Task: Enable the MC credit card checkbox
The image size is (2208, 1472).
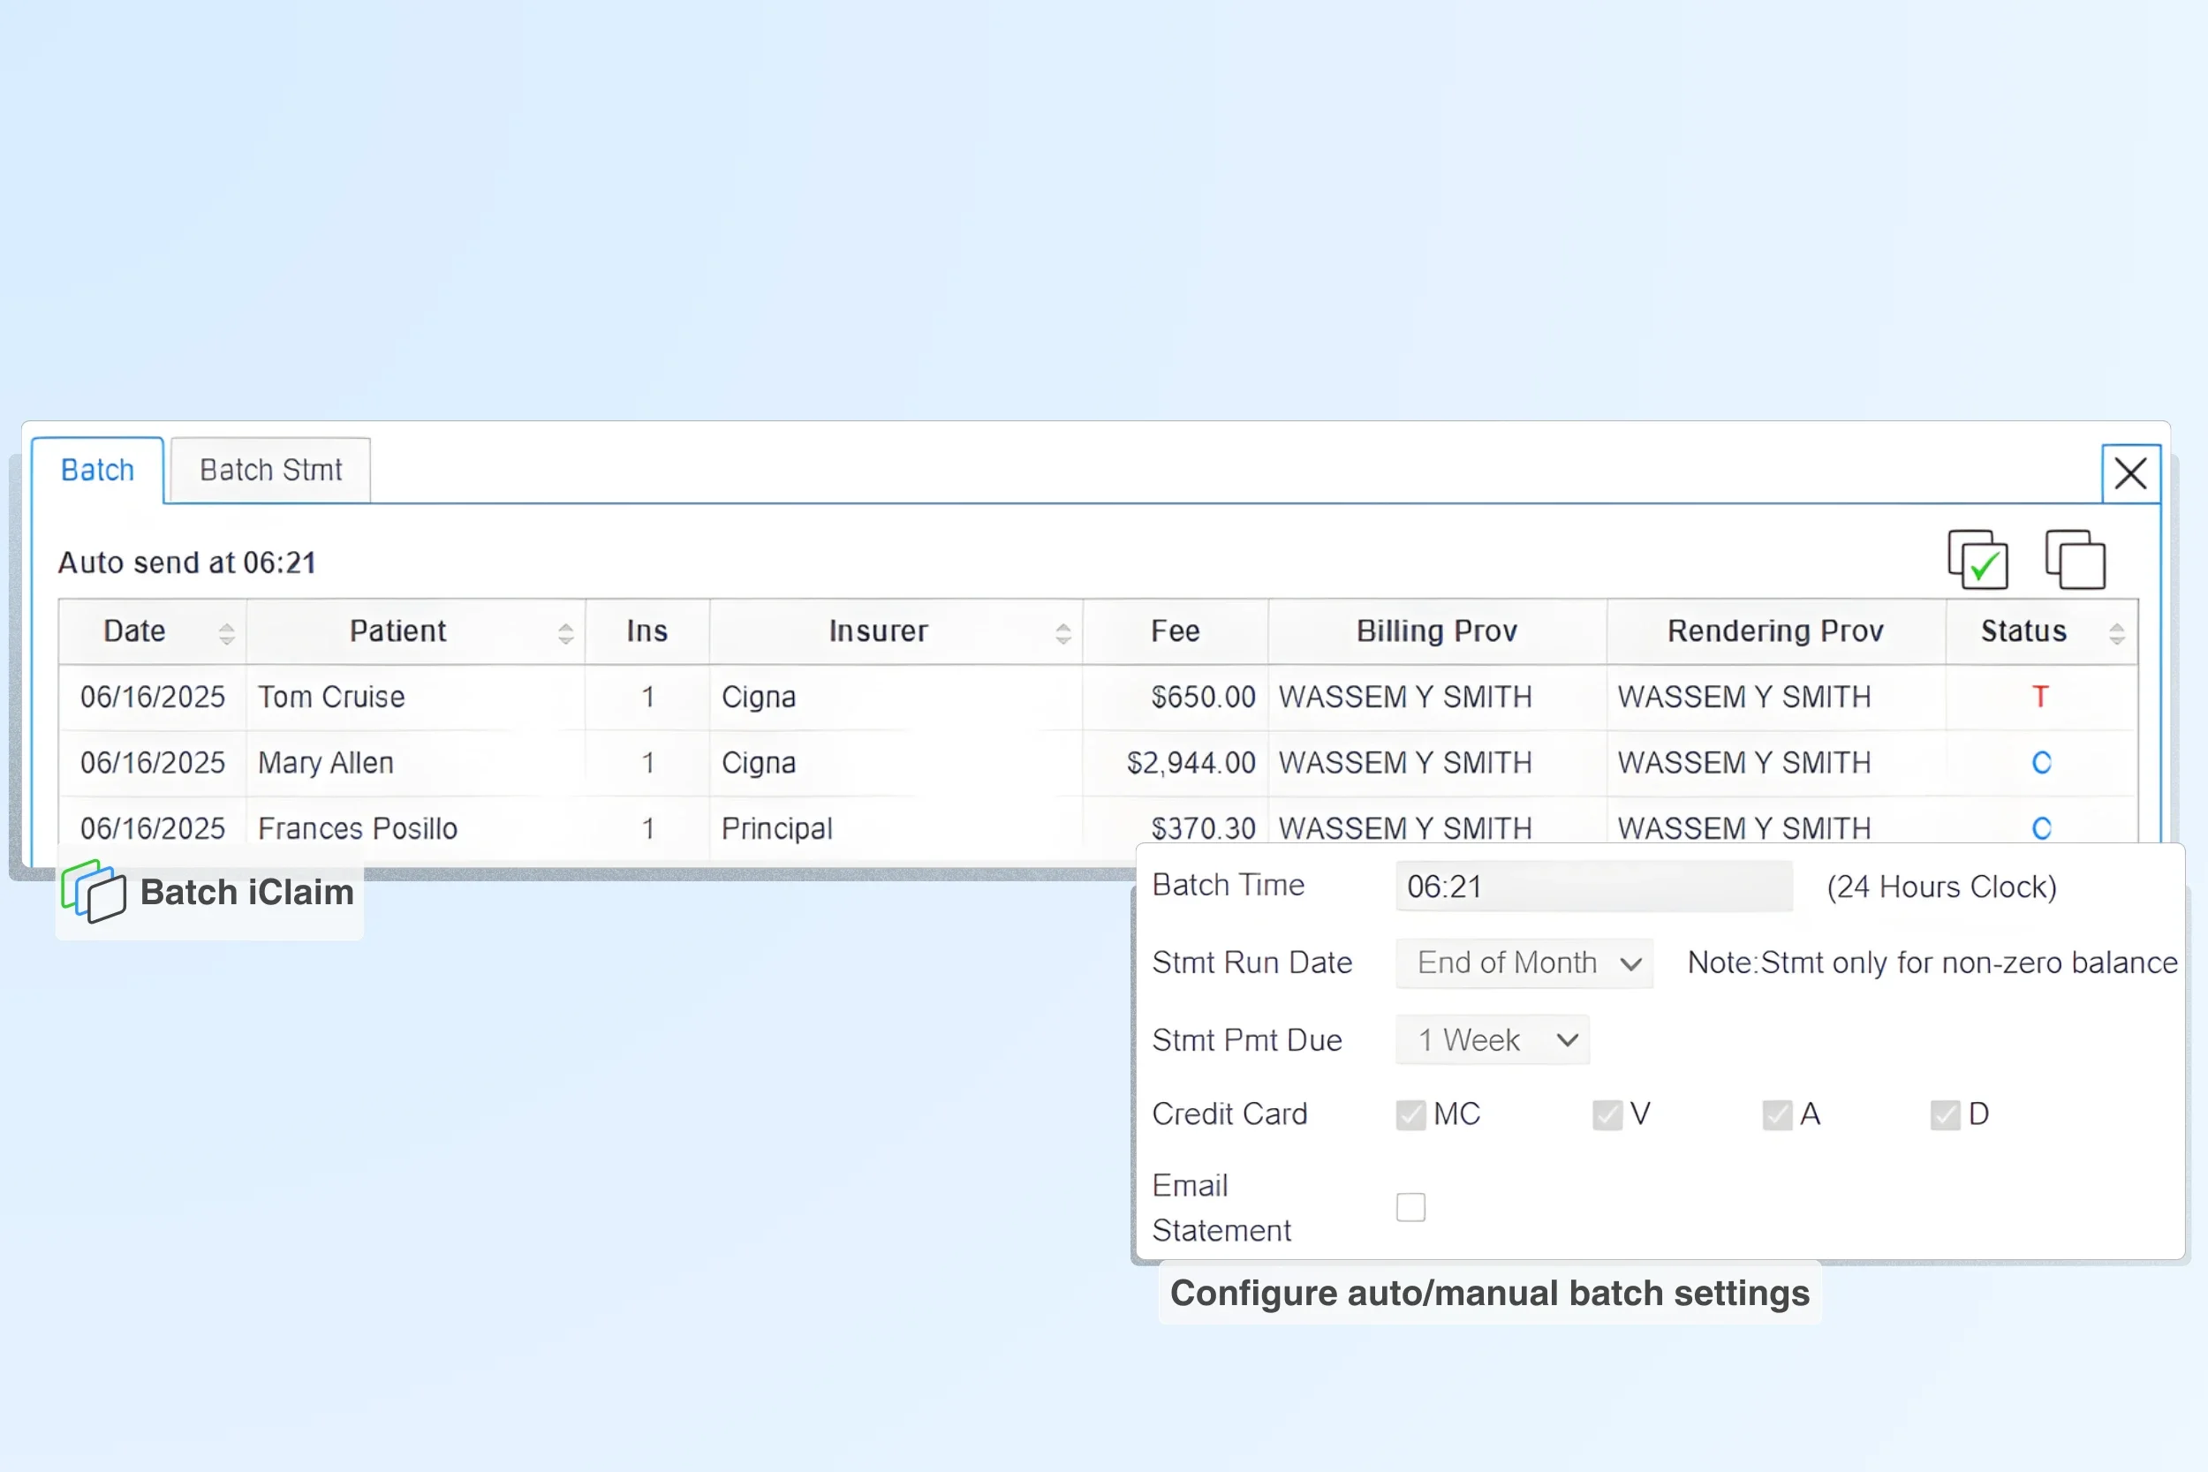Action: 1411,1114
